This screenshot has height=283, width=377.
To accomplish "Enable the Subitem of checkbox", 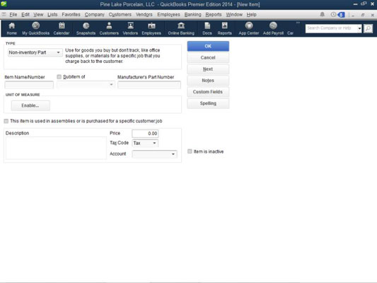I will (x=59, y=76).
